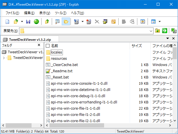
Task: Click the green arrow extract button
Action: (164, 31)
